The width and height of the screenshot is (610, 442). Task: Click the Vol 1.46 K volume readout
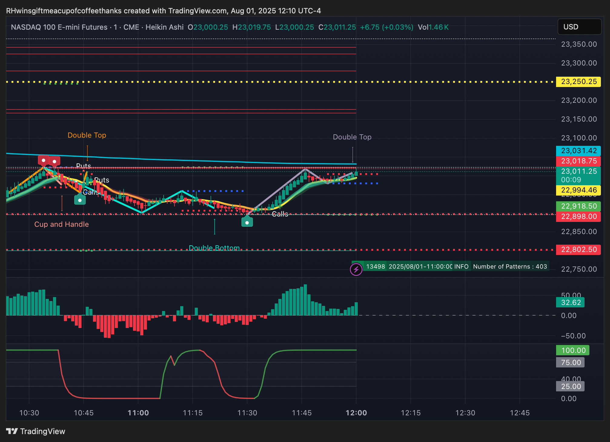433,27
